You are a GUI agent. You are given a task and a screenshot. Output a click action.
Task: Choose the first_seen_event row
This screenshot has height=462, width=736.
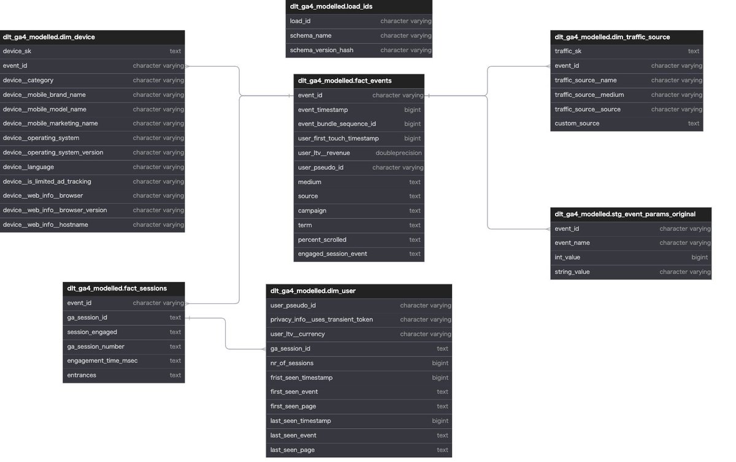pos(359,392)
